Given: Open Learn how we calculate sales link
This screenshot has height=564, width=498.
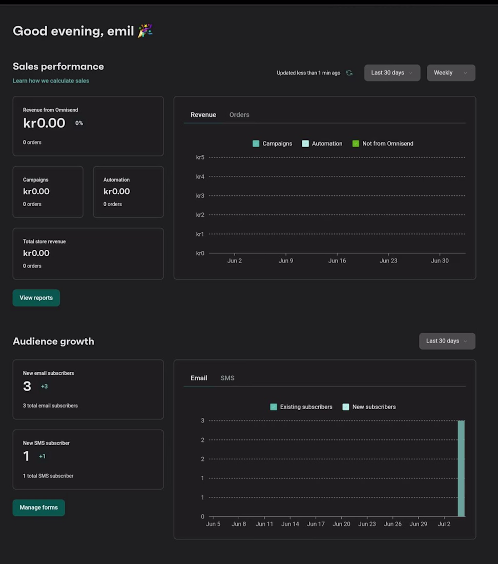Looking at the screenshot, I should click(x=51, y=81).
